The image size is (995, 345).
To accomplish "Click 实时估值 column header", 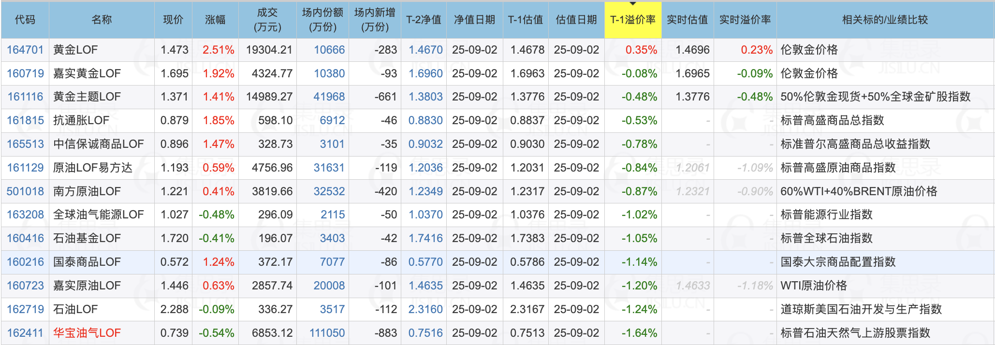I will coord(687,20).
